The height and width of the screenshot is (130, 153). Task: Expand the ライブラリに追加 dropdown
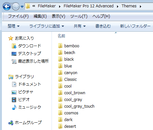(x=47, y=26)
